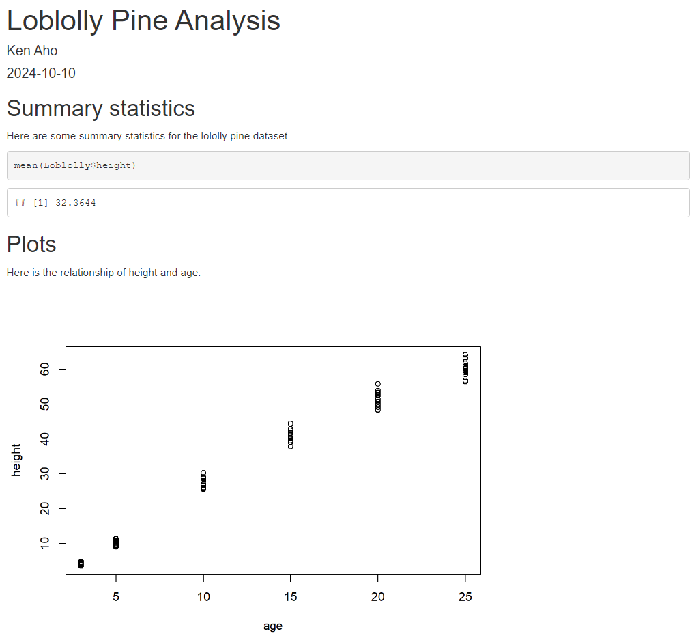Viewport: 692px width, 638px height.
Task: Click the data point cluster at age 15
Action: (291, 435)
